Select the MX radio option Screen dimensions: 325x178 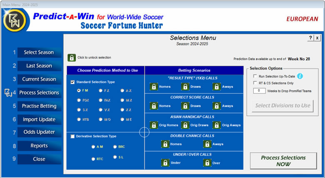[122, 100]
